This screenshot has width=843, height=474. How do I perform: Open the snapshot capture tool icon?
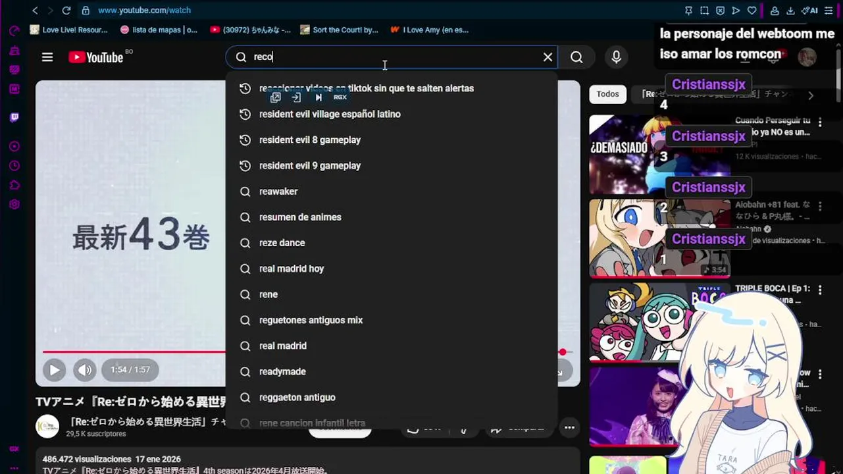704,11
